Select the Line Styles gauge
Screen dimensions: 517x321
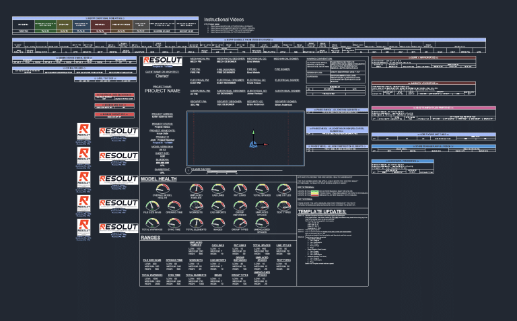pyautogui.click(x=283, y=188)
